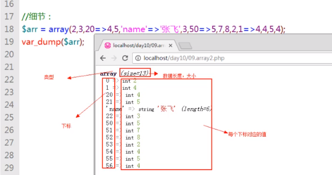Click line number 22 in the gutter
332x175 pixels.
point(9,79)
